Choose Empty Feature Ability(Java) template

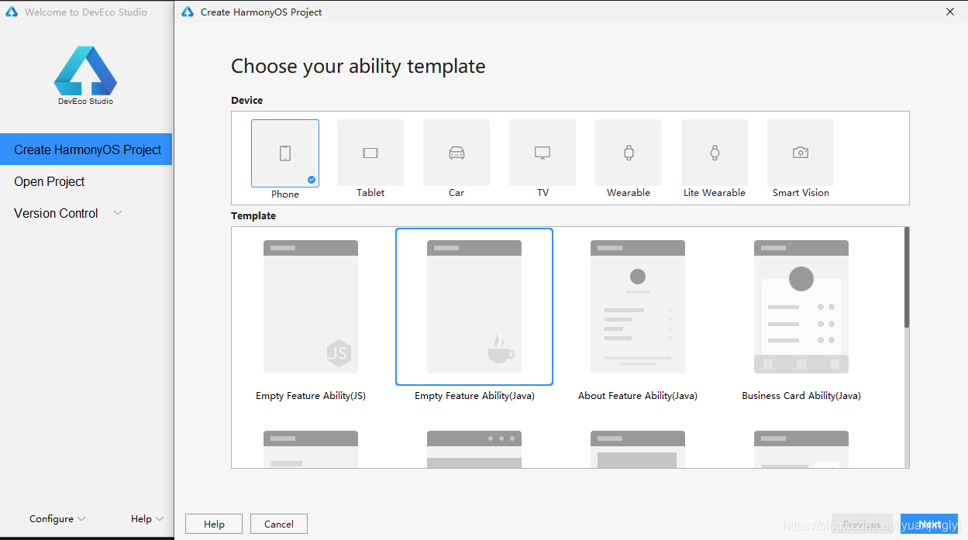(474, 307)
